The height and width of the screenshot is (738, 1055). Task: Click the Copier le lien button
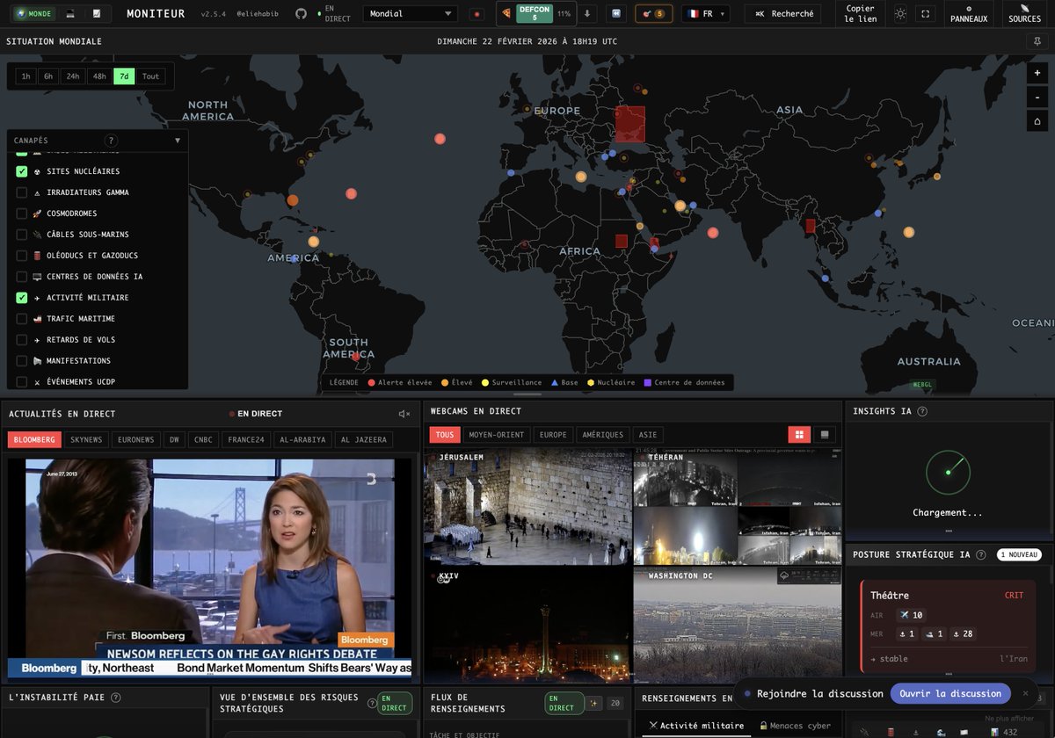[860, 14]
